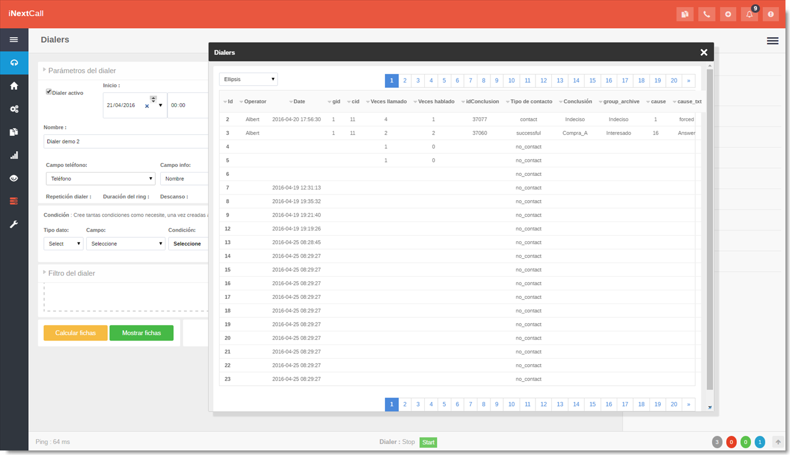Image resolution: width=790 pixels, height=455 pixels.
Task: Click the Calcular fichas button
Action: coord(75,333)
